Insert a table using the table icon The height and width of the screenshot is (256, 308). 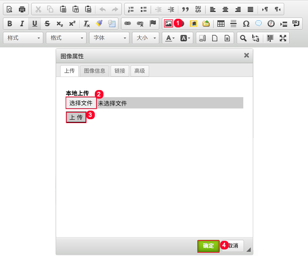click(x=221, y=24)
